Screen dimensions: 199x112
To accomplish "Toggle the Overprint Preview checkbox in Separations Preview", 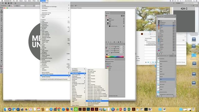I will (106, 62).
